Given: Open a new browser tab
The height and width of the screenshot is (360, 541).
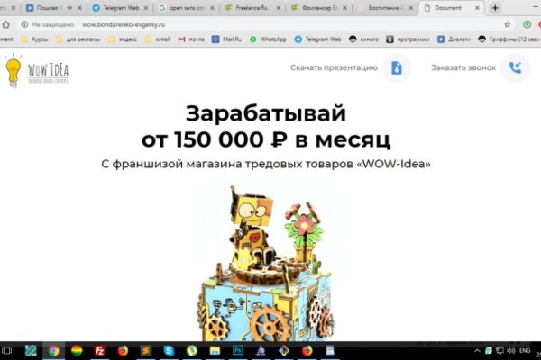Looking at the screenshot, I should (495, 8).
